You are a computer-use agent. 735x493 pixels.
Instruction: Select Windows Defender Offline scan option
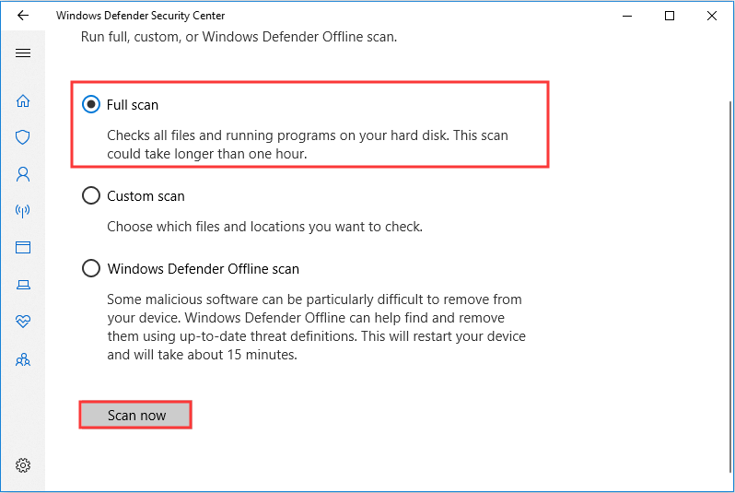tap(91, 268)
